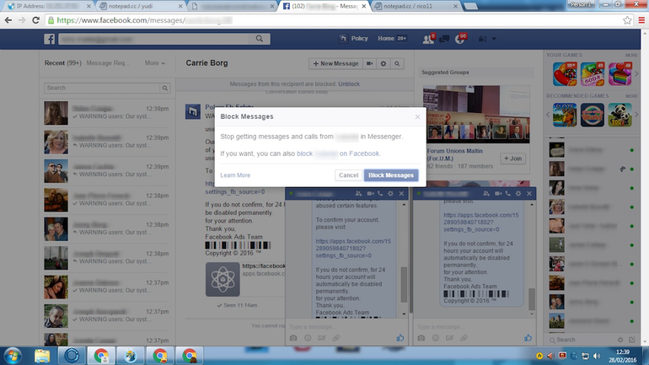Bookmark this page star icon
Image resolution: width=649 pixels, height=365 pixels.
pyautogui.click(x=627, y=20)
